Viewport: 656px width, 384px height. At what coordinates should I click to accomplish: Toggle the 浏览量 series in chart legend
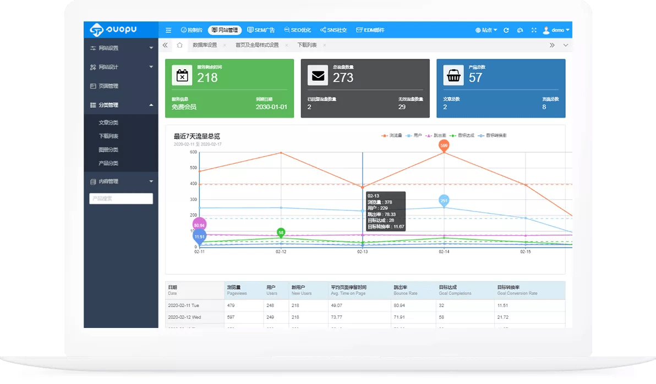pos(392,135)
